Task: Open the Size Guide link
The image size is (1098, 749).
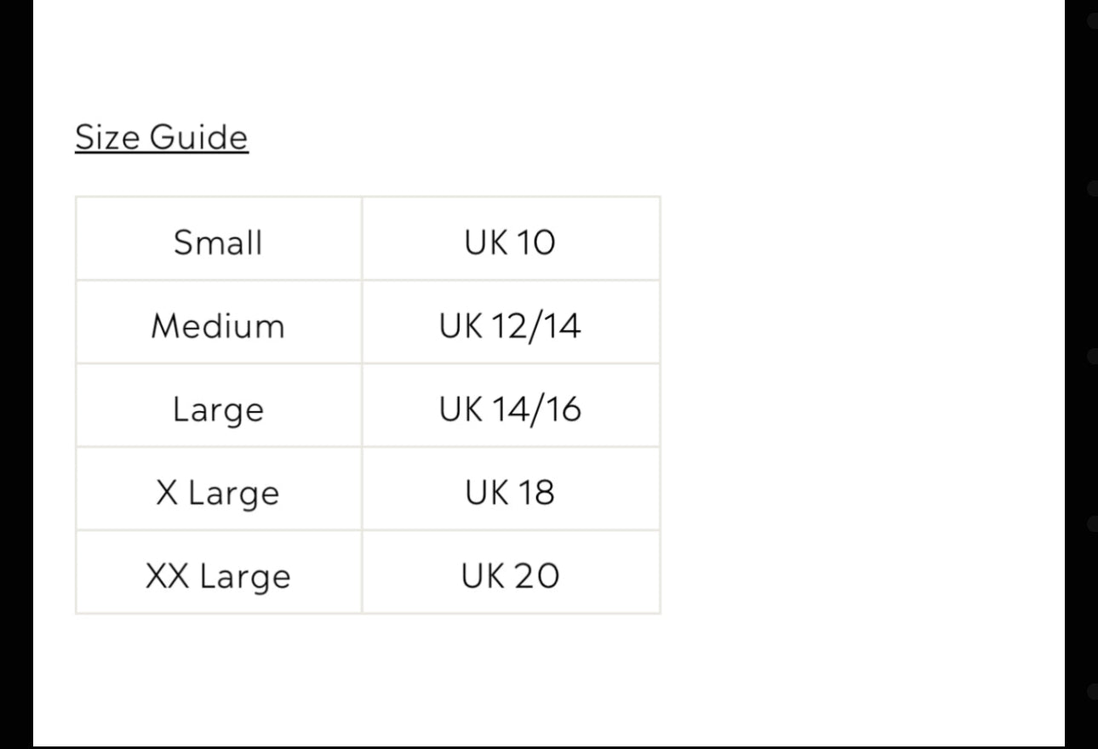Action: coord(162,137)
